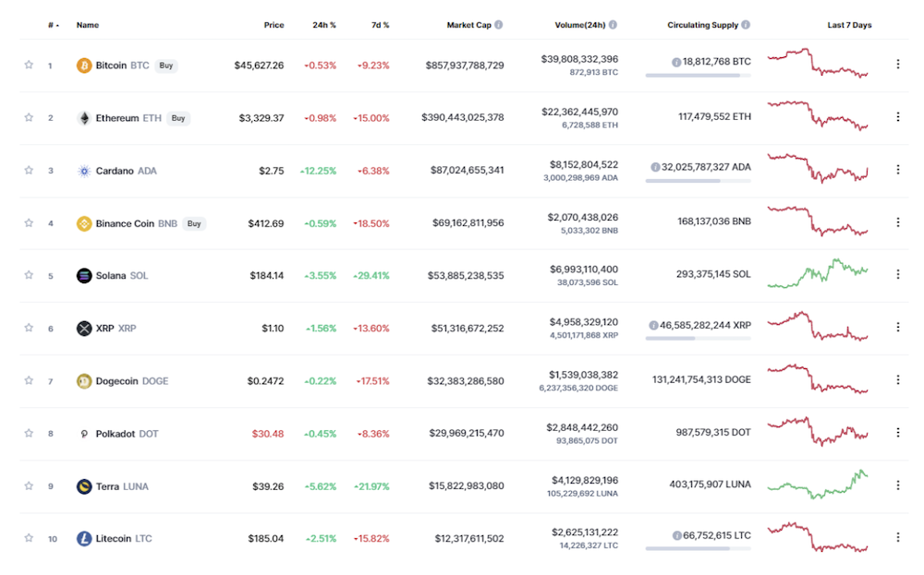This screenshot has height=575, width=924.
Task: Click the XRP circulating supply progress bar
Action: pyautogui.click(x=698, y=339)
